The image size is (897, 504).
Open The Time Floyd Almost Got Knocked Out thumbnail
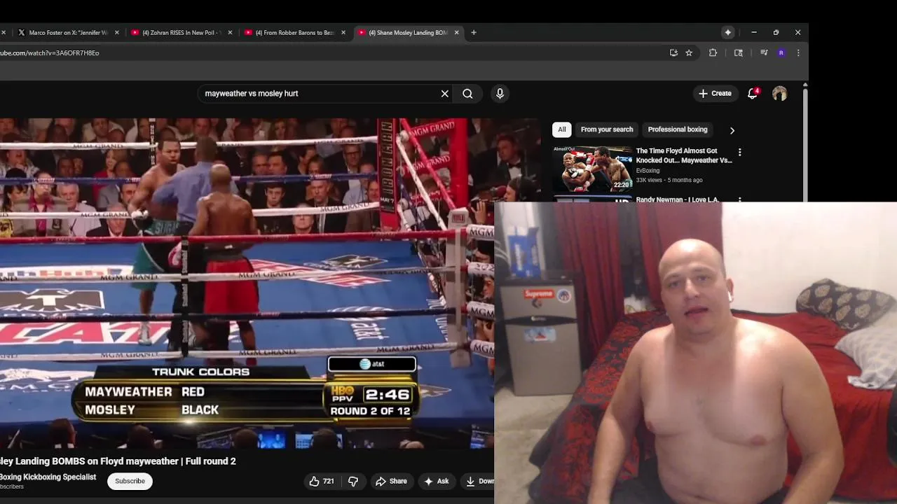point(592,169)
